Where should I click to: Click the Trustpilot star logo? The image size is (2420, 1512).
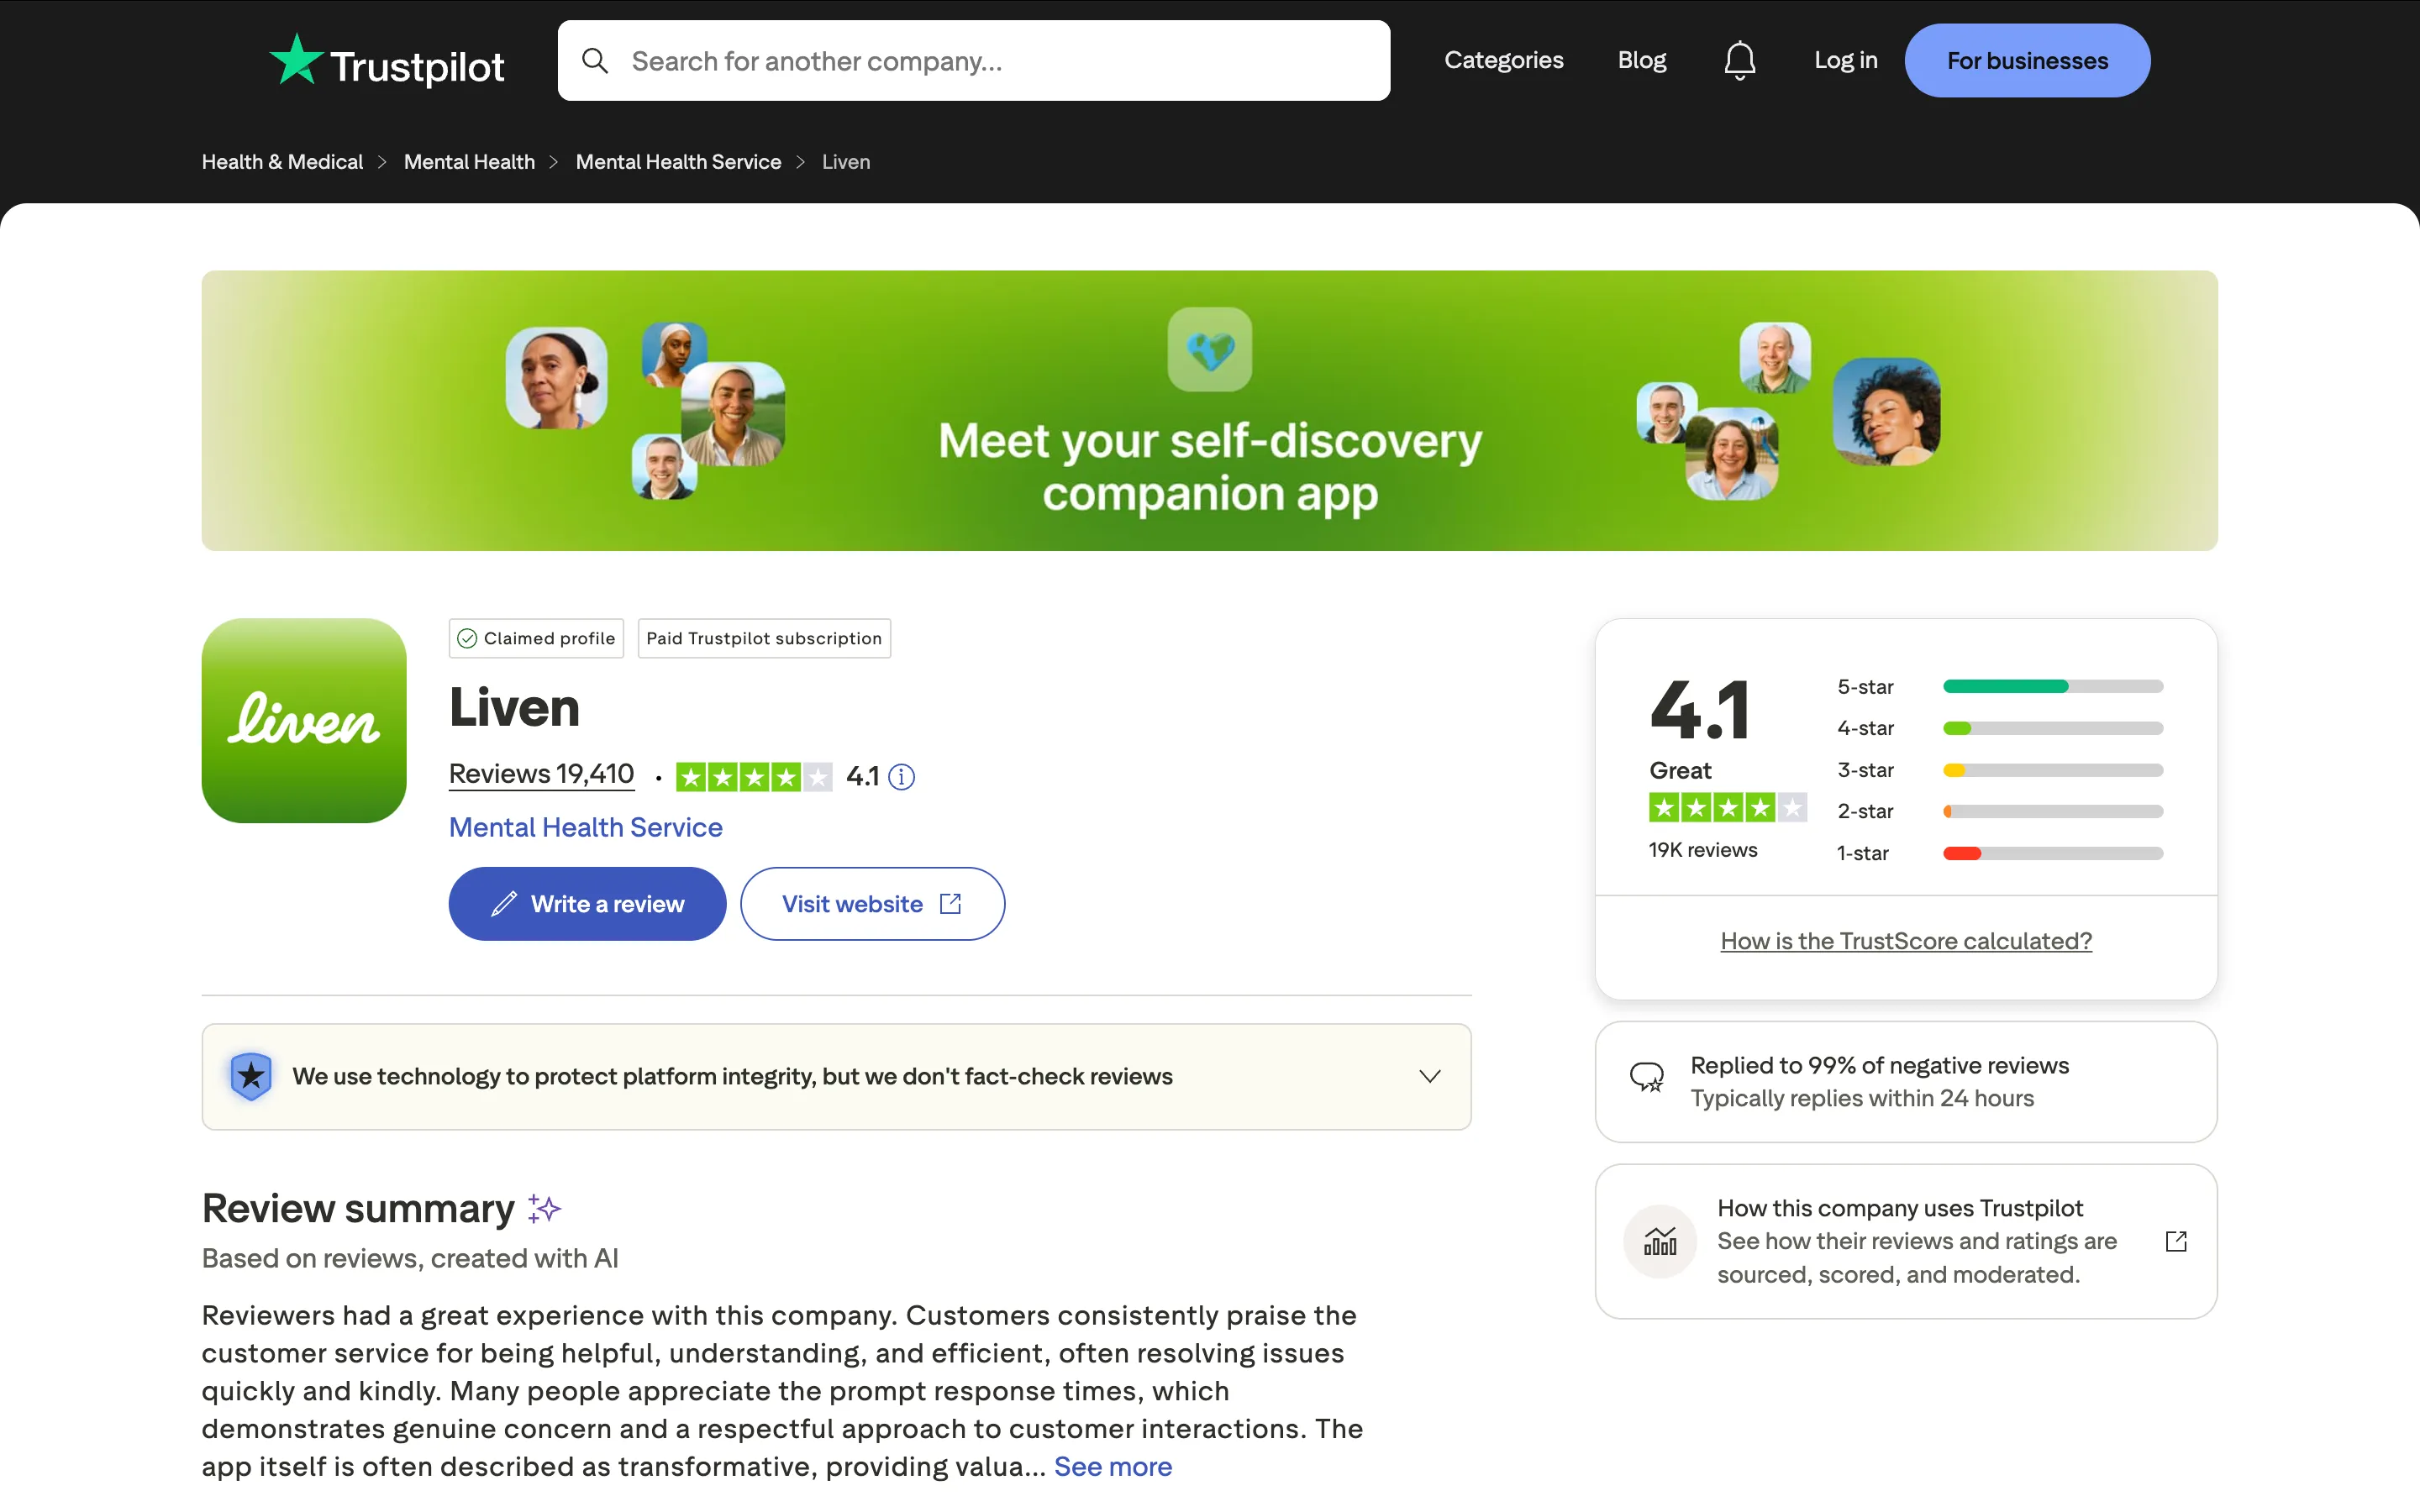pyautogui.click(x=295, y=60)
